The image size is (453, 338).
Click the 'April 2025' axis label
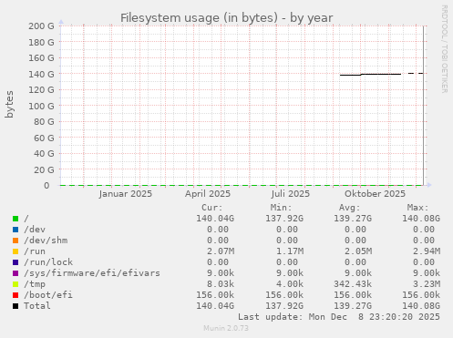click(x=208, y=194)
